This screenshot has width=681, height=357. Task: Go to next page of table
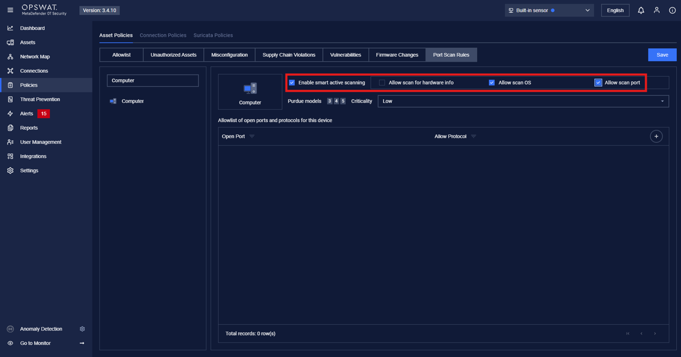click(655, 334)
